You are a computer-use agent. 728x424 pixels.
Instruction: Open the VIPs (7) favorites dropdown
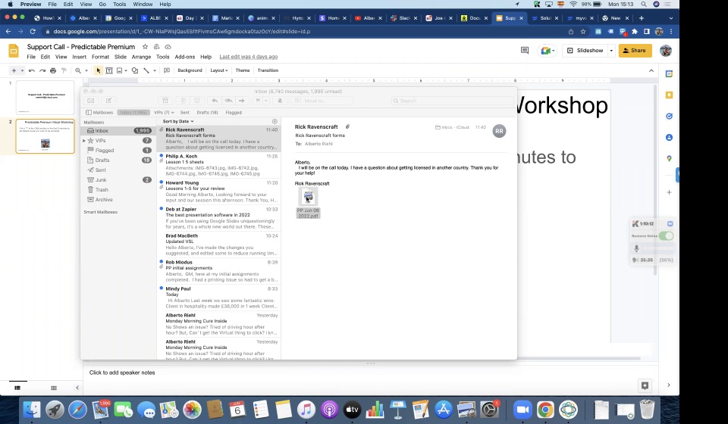click(164, 113)
